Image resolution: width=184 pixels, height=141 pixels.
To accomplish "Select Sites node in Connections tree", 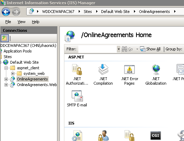I will pyautogui.click(x=8, y=57).
